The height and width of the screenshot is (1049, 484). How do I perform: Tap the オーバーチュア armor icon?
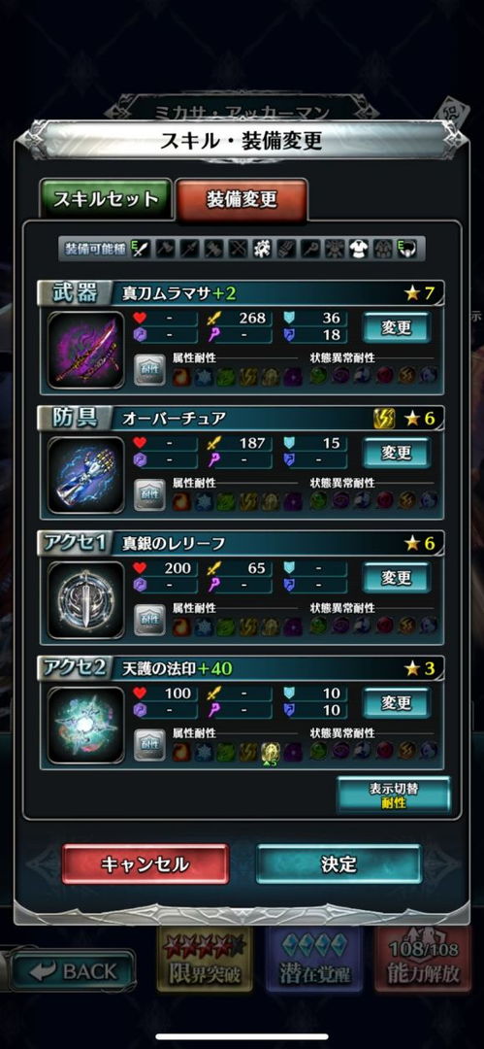[x=86, y=476]
